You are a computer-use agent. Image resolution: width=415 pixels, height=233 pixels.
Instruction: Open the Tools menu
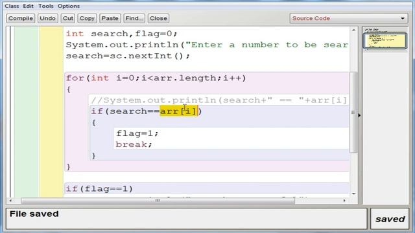point(46,6)
